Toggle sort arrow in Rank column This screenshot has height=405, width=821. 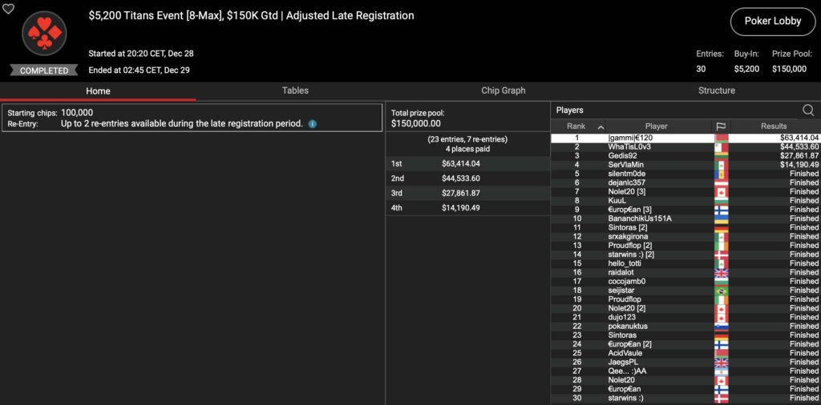pos(601,126)
